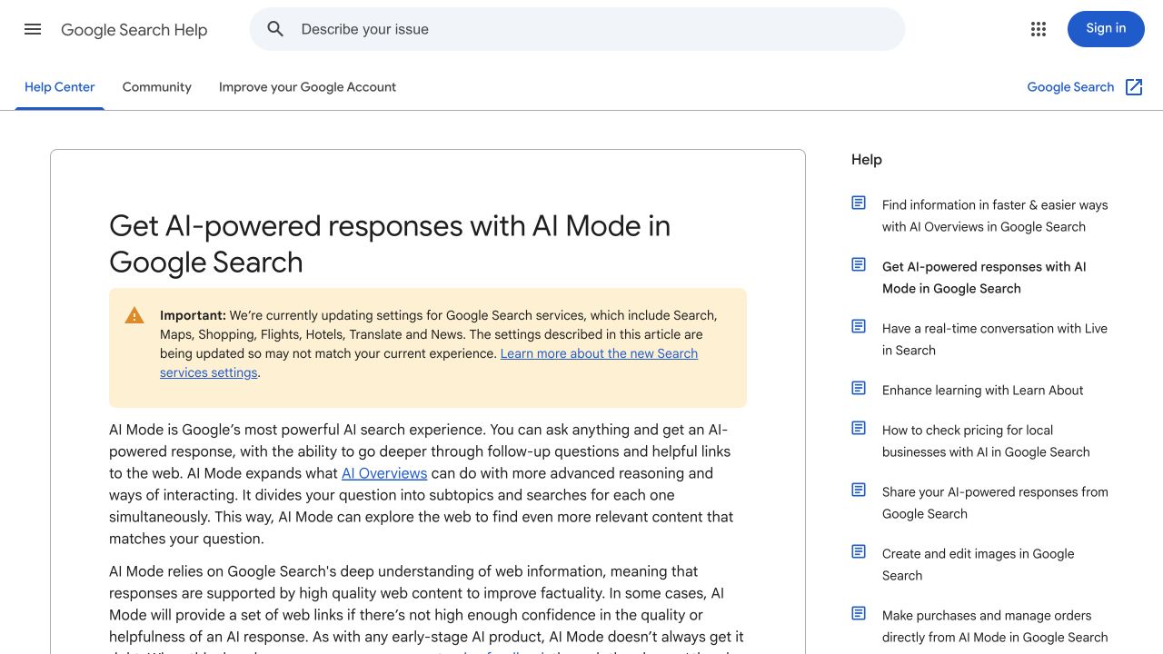The width and height of the screenshot is (1163, 654).
Task: Open Enhance learning with Learn About article
Action: (982, 391)
